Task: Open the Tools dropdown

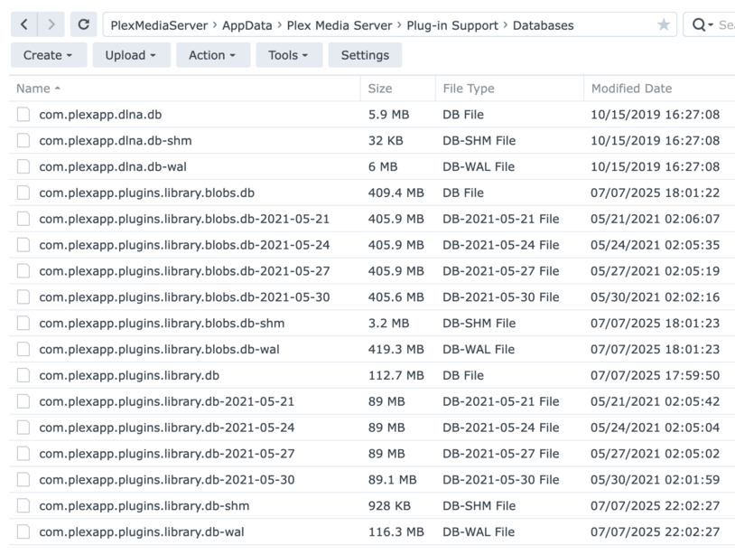Action: click(289, 55)
